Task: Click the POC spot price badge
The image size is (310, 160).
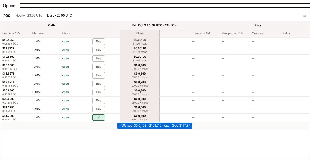Action: pos(155,125)
